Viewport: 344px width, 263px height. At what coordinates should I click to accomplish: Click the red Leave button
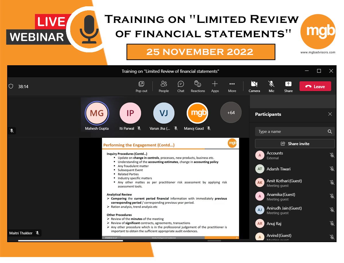click(315, 86)
